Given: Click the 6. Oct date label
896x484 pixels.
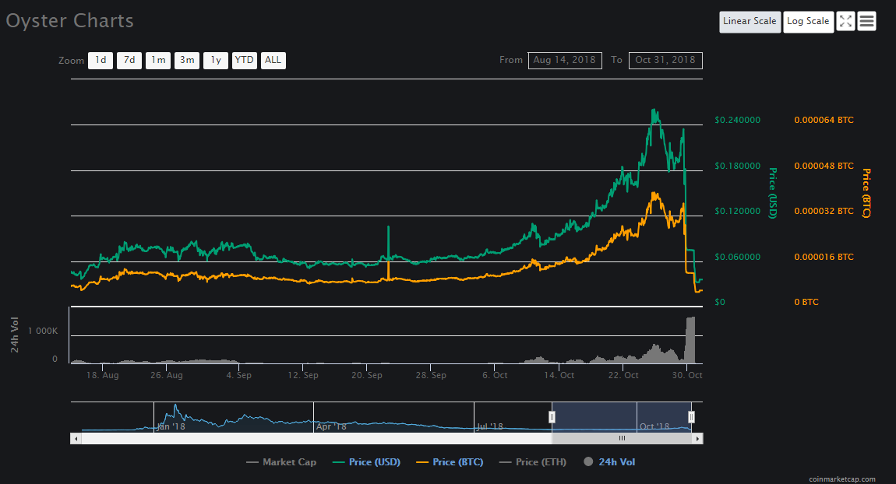Looking at the screenshot, I should click(495, 375).
